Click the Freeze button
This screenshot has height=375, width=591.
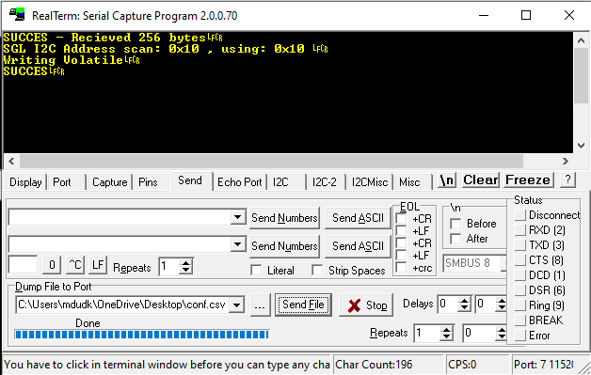coord(528,180)
